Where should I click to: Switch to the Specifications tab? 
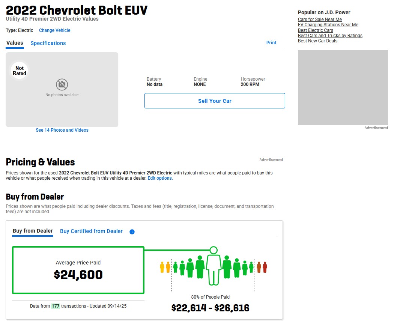coord(48,43)
